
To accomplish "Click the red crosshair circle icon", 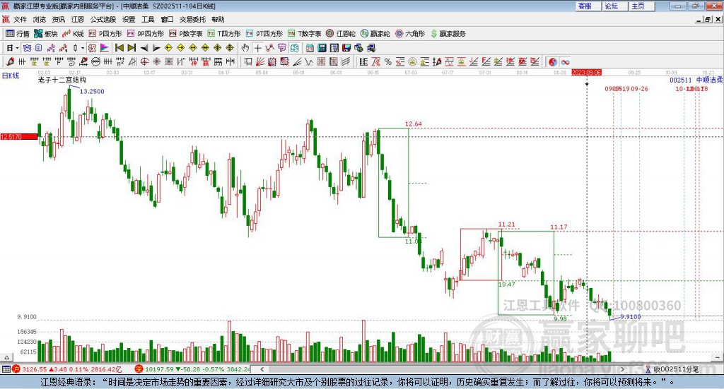I will tap(144, 61).
